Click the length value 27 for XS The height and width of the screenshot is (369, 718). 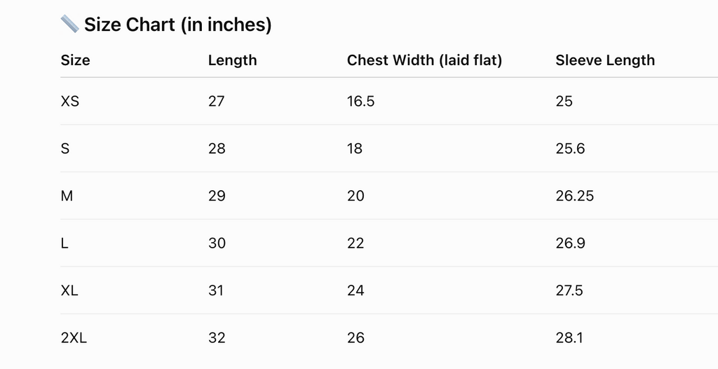(x=216, y=101)
